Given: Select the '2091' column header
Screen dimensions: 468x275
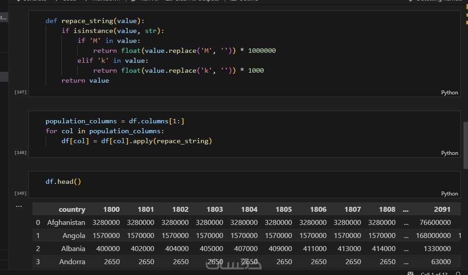Looking at the screenshot, I should 442,210.
